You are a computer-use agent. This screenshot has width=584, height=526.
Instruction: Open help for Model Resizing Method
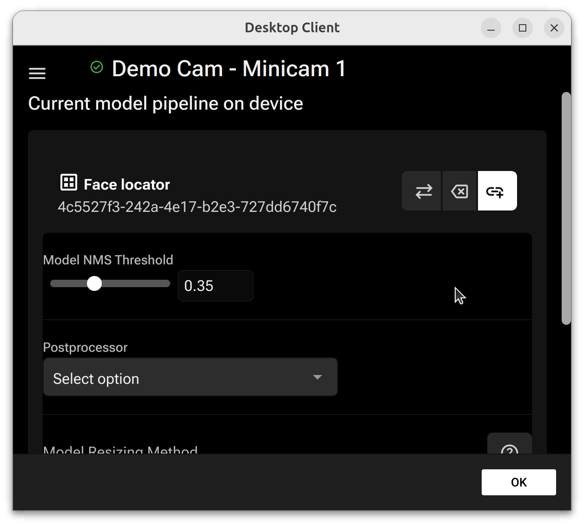[509, 447]
